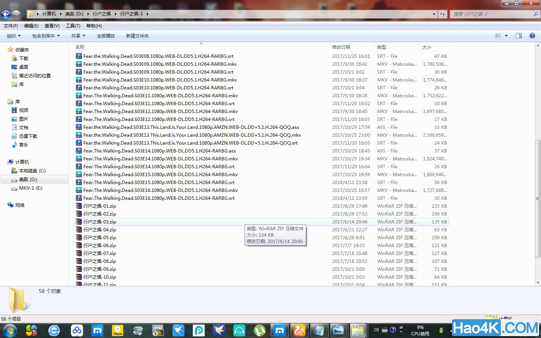Select the S03E14 RARBG.mkv video file
The width and height of the screenshot is (541, 338).
tap(160, 158)
